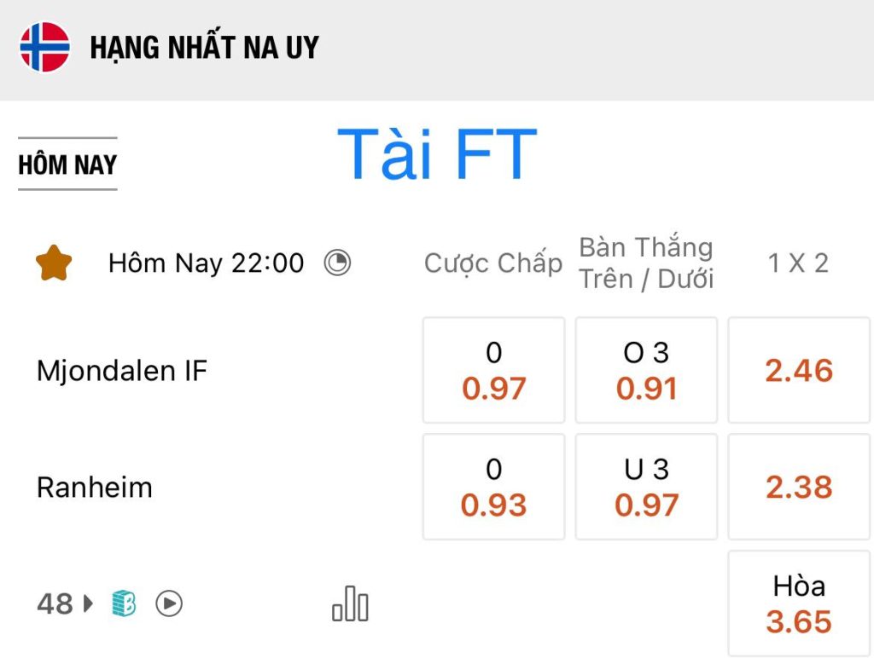Click the HẠNG NHẤT NA UY league header
The width and height of the screenshot is (874, 658).
[x=205, y=48]
